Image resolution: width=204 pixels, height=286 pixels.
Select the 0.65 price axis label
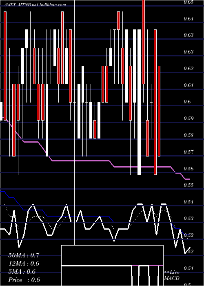[188, 2]
